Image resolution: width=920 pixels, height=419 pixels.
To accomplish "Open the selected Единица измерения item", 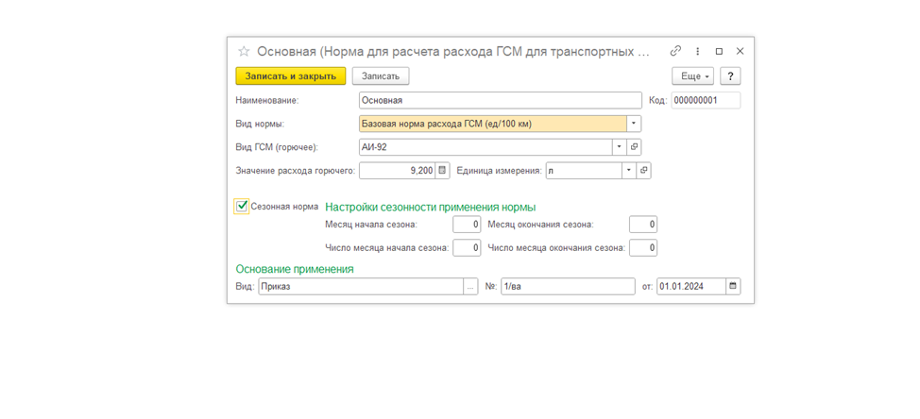I will point(643,171).
